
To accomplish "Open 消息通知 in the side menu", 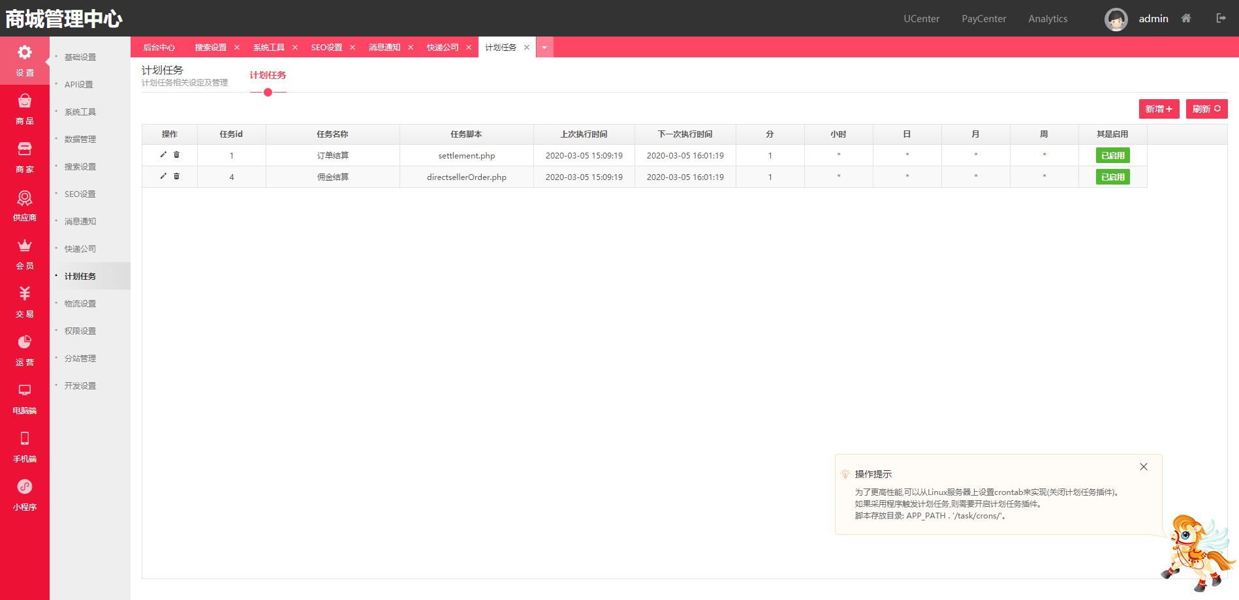I will coord(80,222).
